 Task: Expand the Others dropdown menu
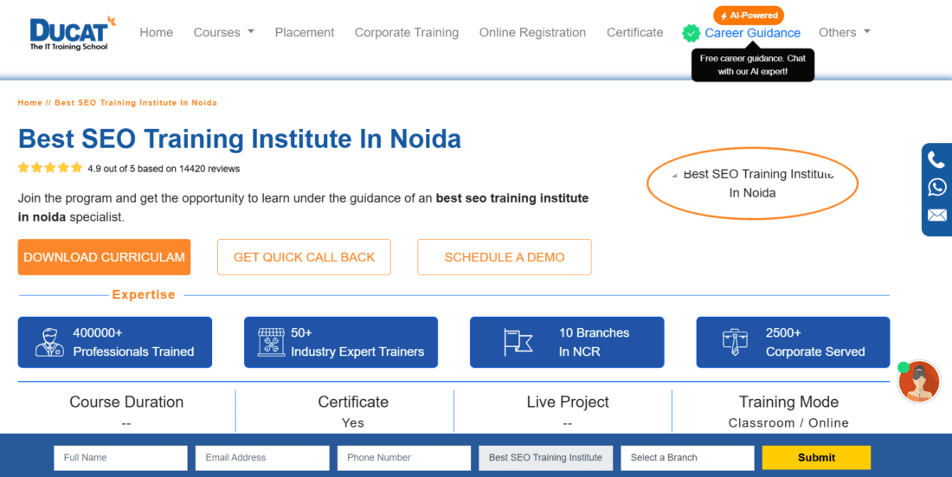click(x=844, y=32)
